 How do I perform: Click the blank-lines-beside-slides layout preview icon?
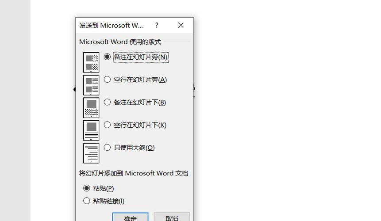(x=91, y=85)
